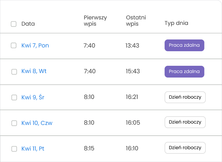Click Dzień roboczy badge for Kwi 9
Image resolution: width=222 pixels, height=162 pixels.
(x=185, y=97)
